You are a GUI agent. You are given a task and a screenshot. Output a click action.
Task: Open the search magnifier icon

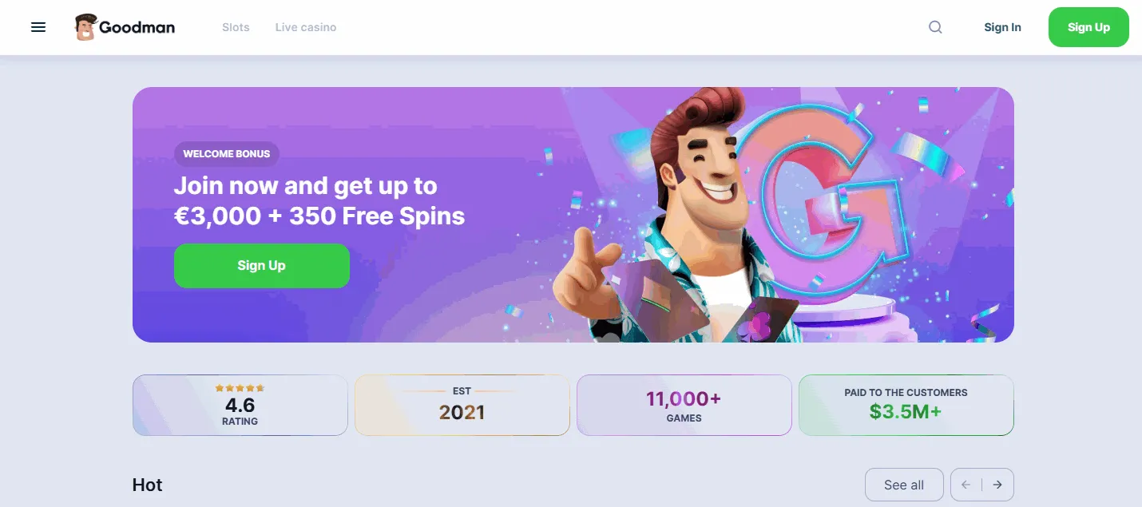935,27
